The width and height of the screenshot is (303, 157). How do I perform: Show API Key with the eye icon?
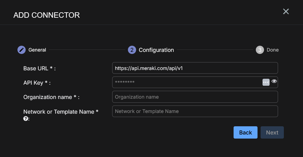tap(274, 82)
